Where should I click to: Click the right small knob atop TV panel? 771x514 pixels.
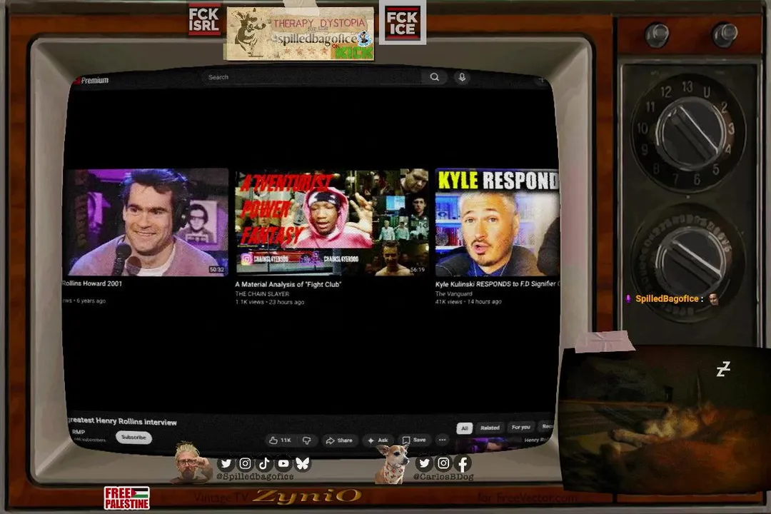(x=725, y=34)
